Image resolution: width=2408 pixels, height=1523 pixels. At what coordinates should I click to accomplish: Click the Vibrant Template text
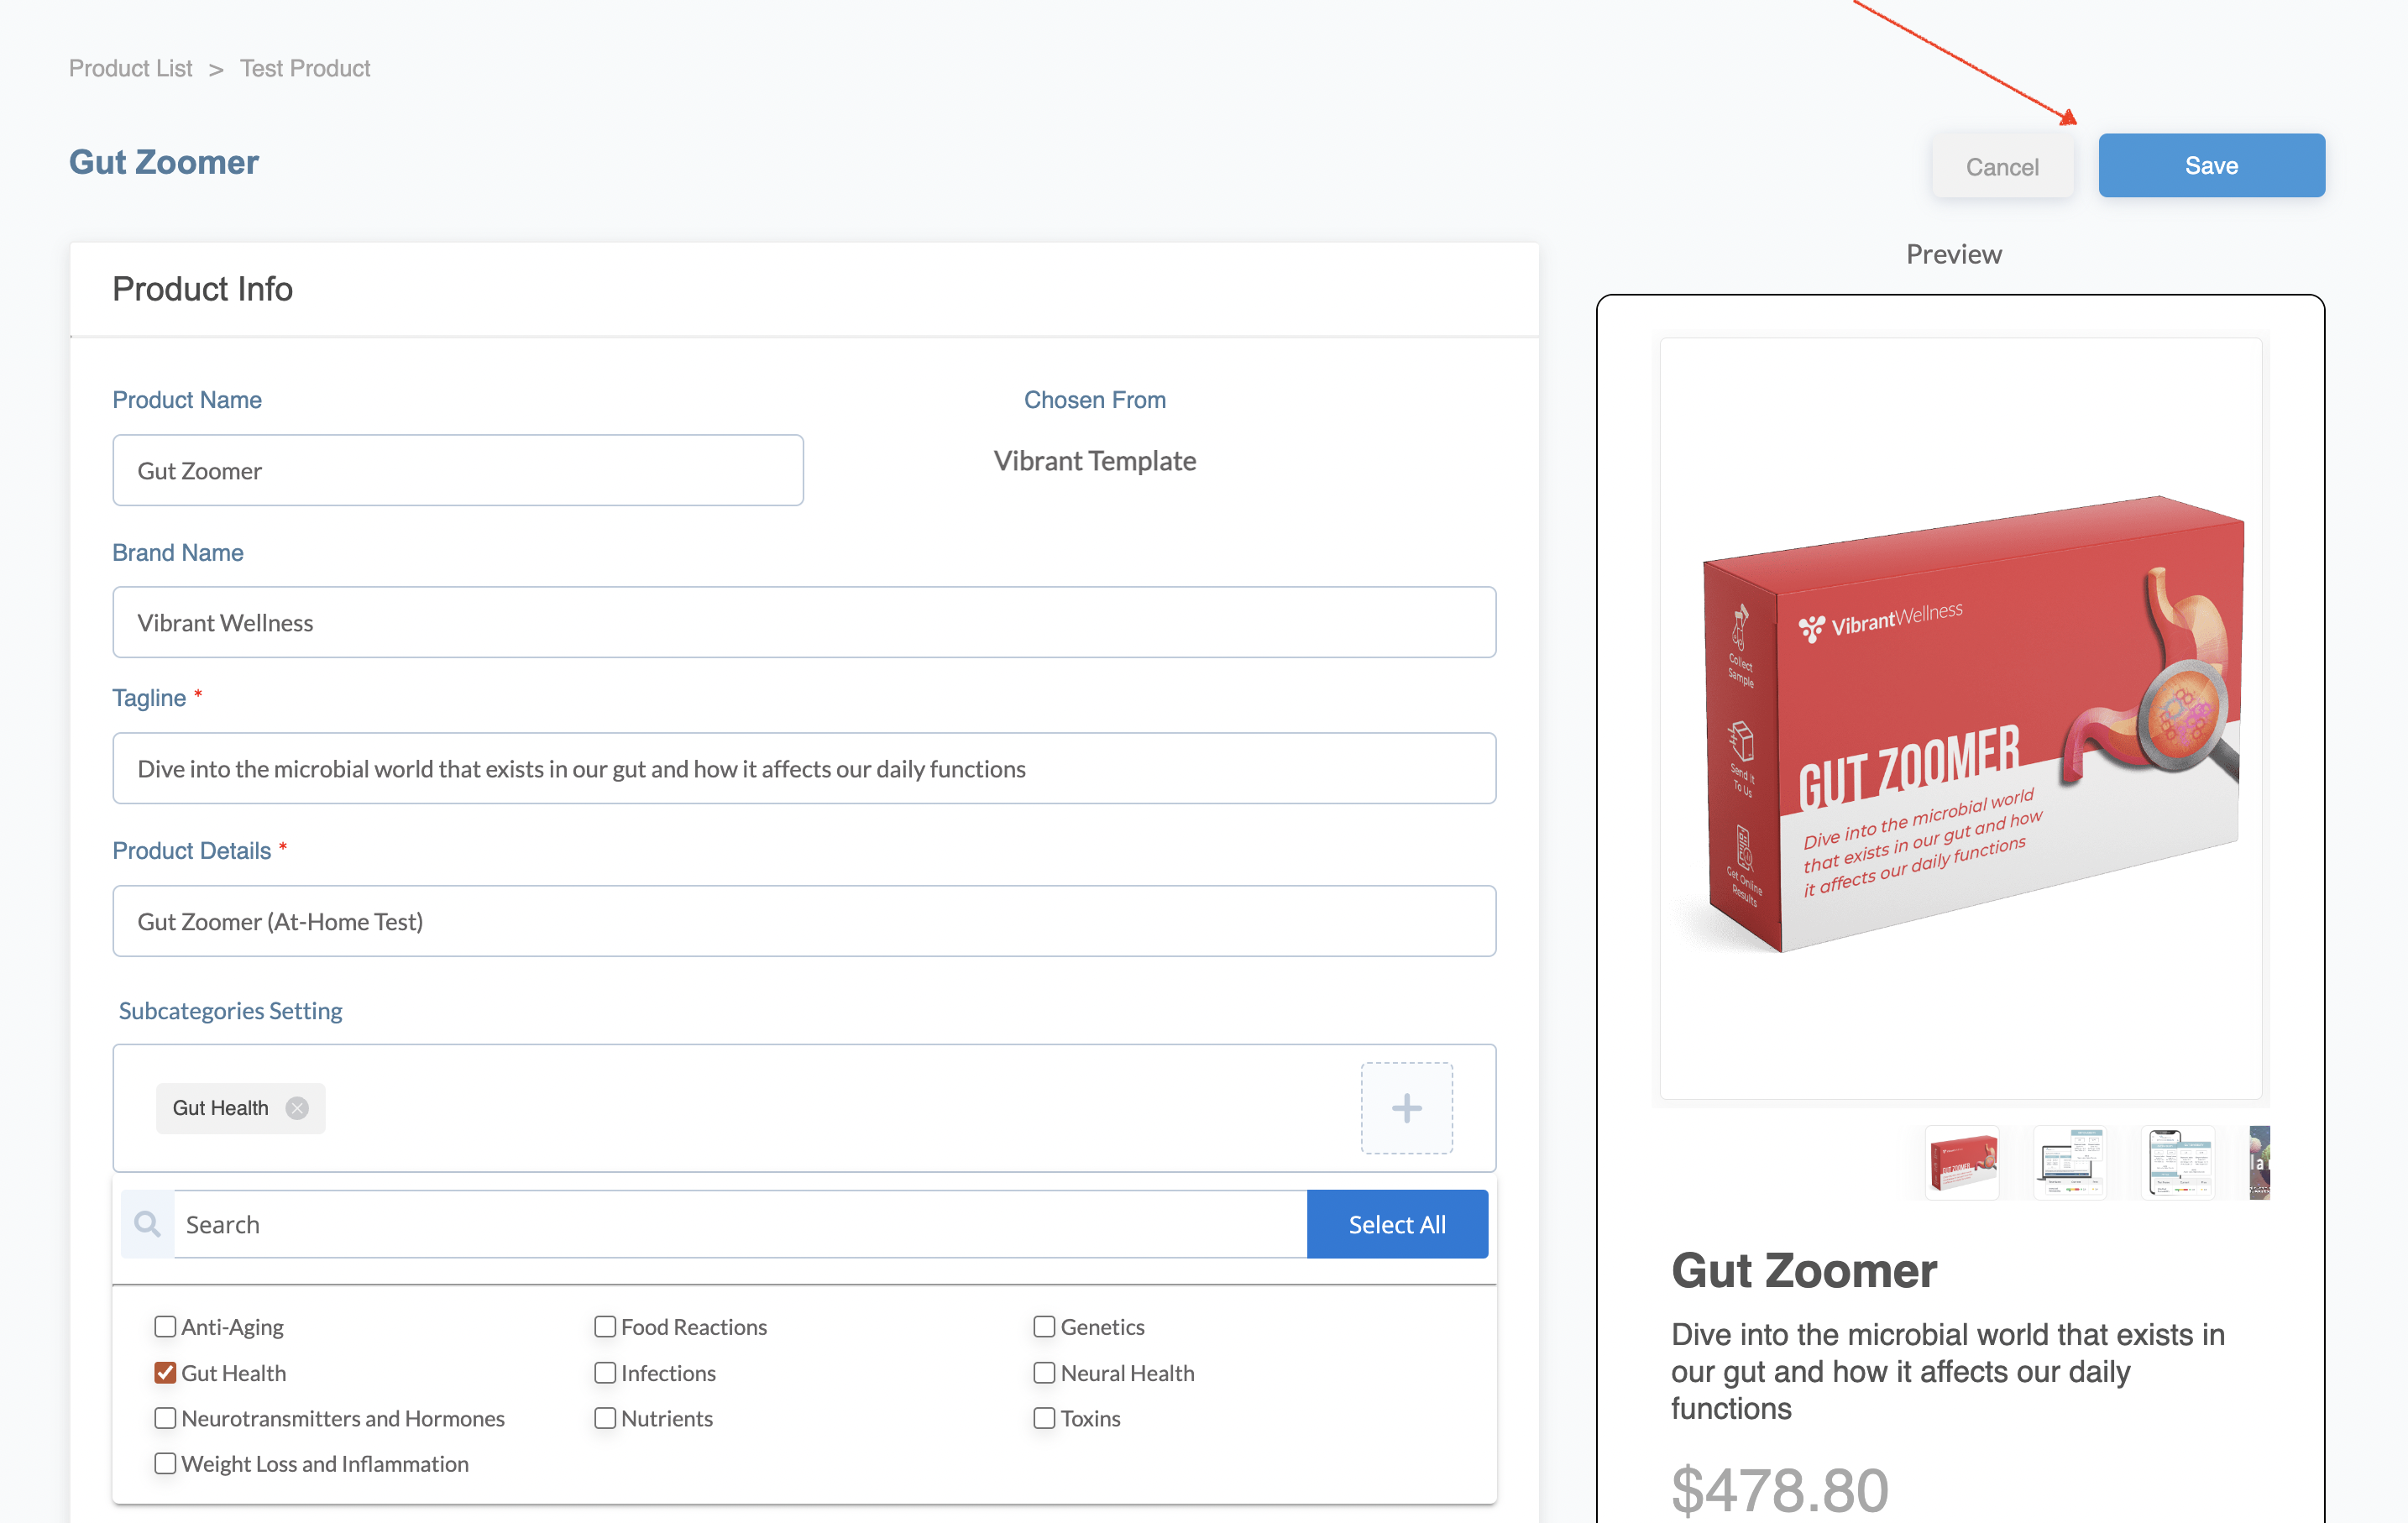1094,461
